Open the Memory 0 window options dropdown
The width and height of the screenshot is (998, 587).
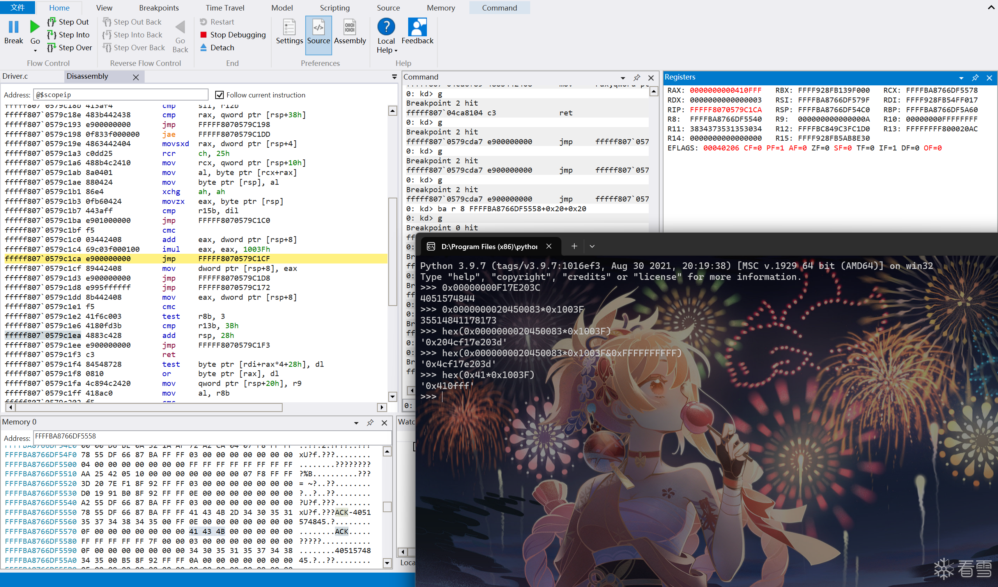356,423
